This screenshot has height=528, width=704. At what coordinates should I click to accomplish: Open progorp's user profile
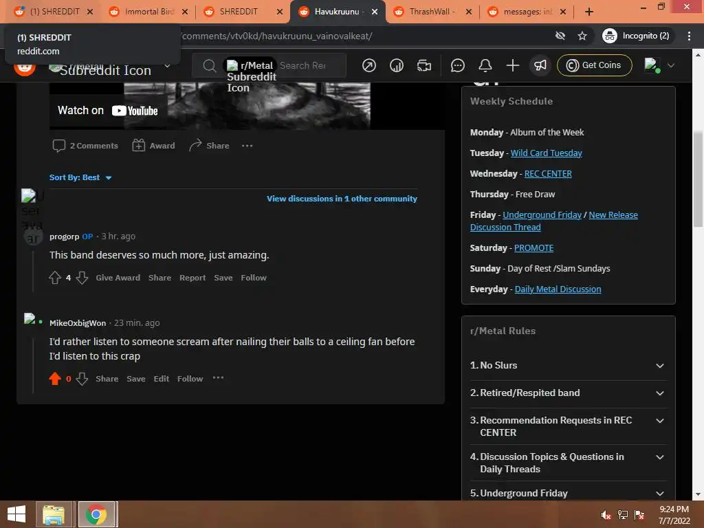[64, 236]
